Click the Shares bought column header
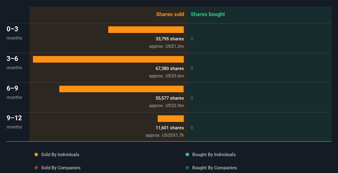 coord(208,14)
